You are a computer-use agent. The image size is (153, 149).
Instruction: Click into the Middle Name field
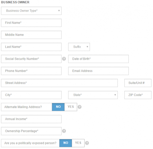[31, 35]
